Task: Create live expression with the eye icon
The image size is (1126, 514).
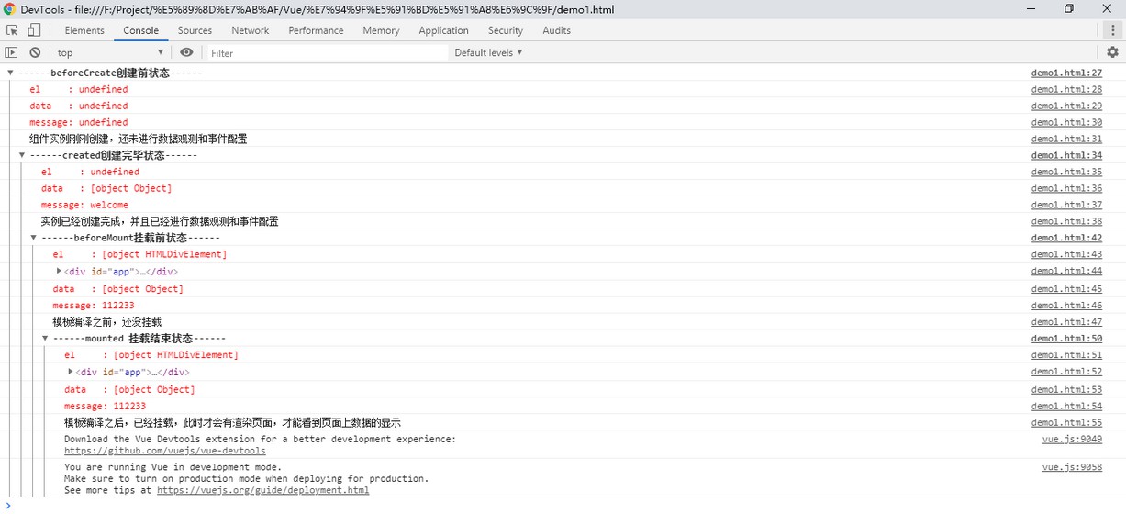Action: click(x=186, y=52)
